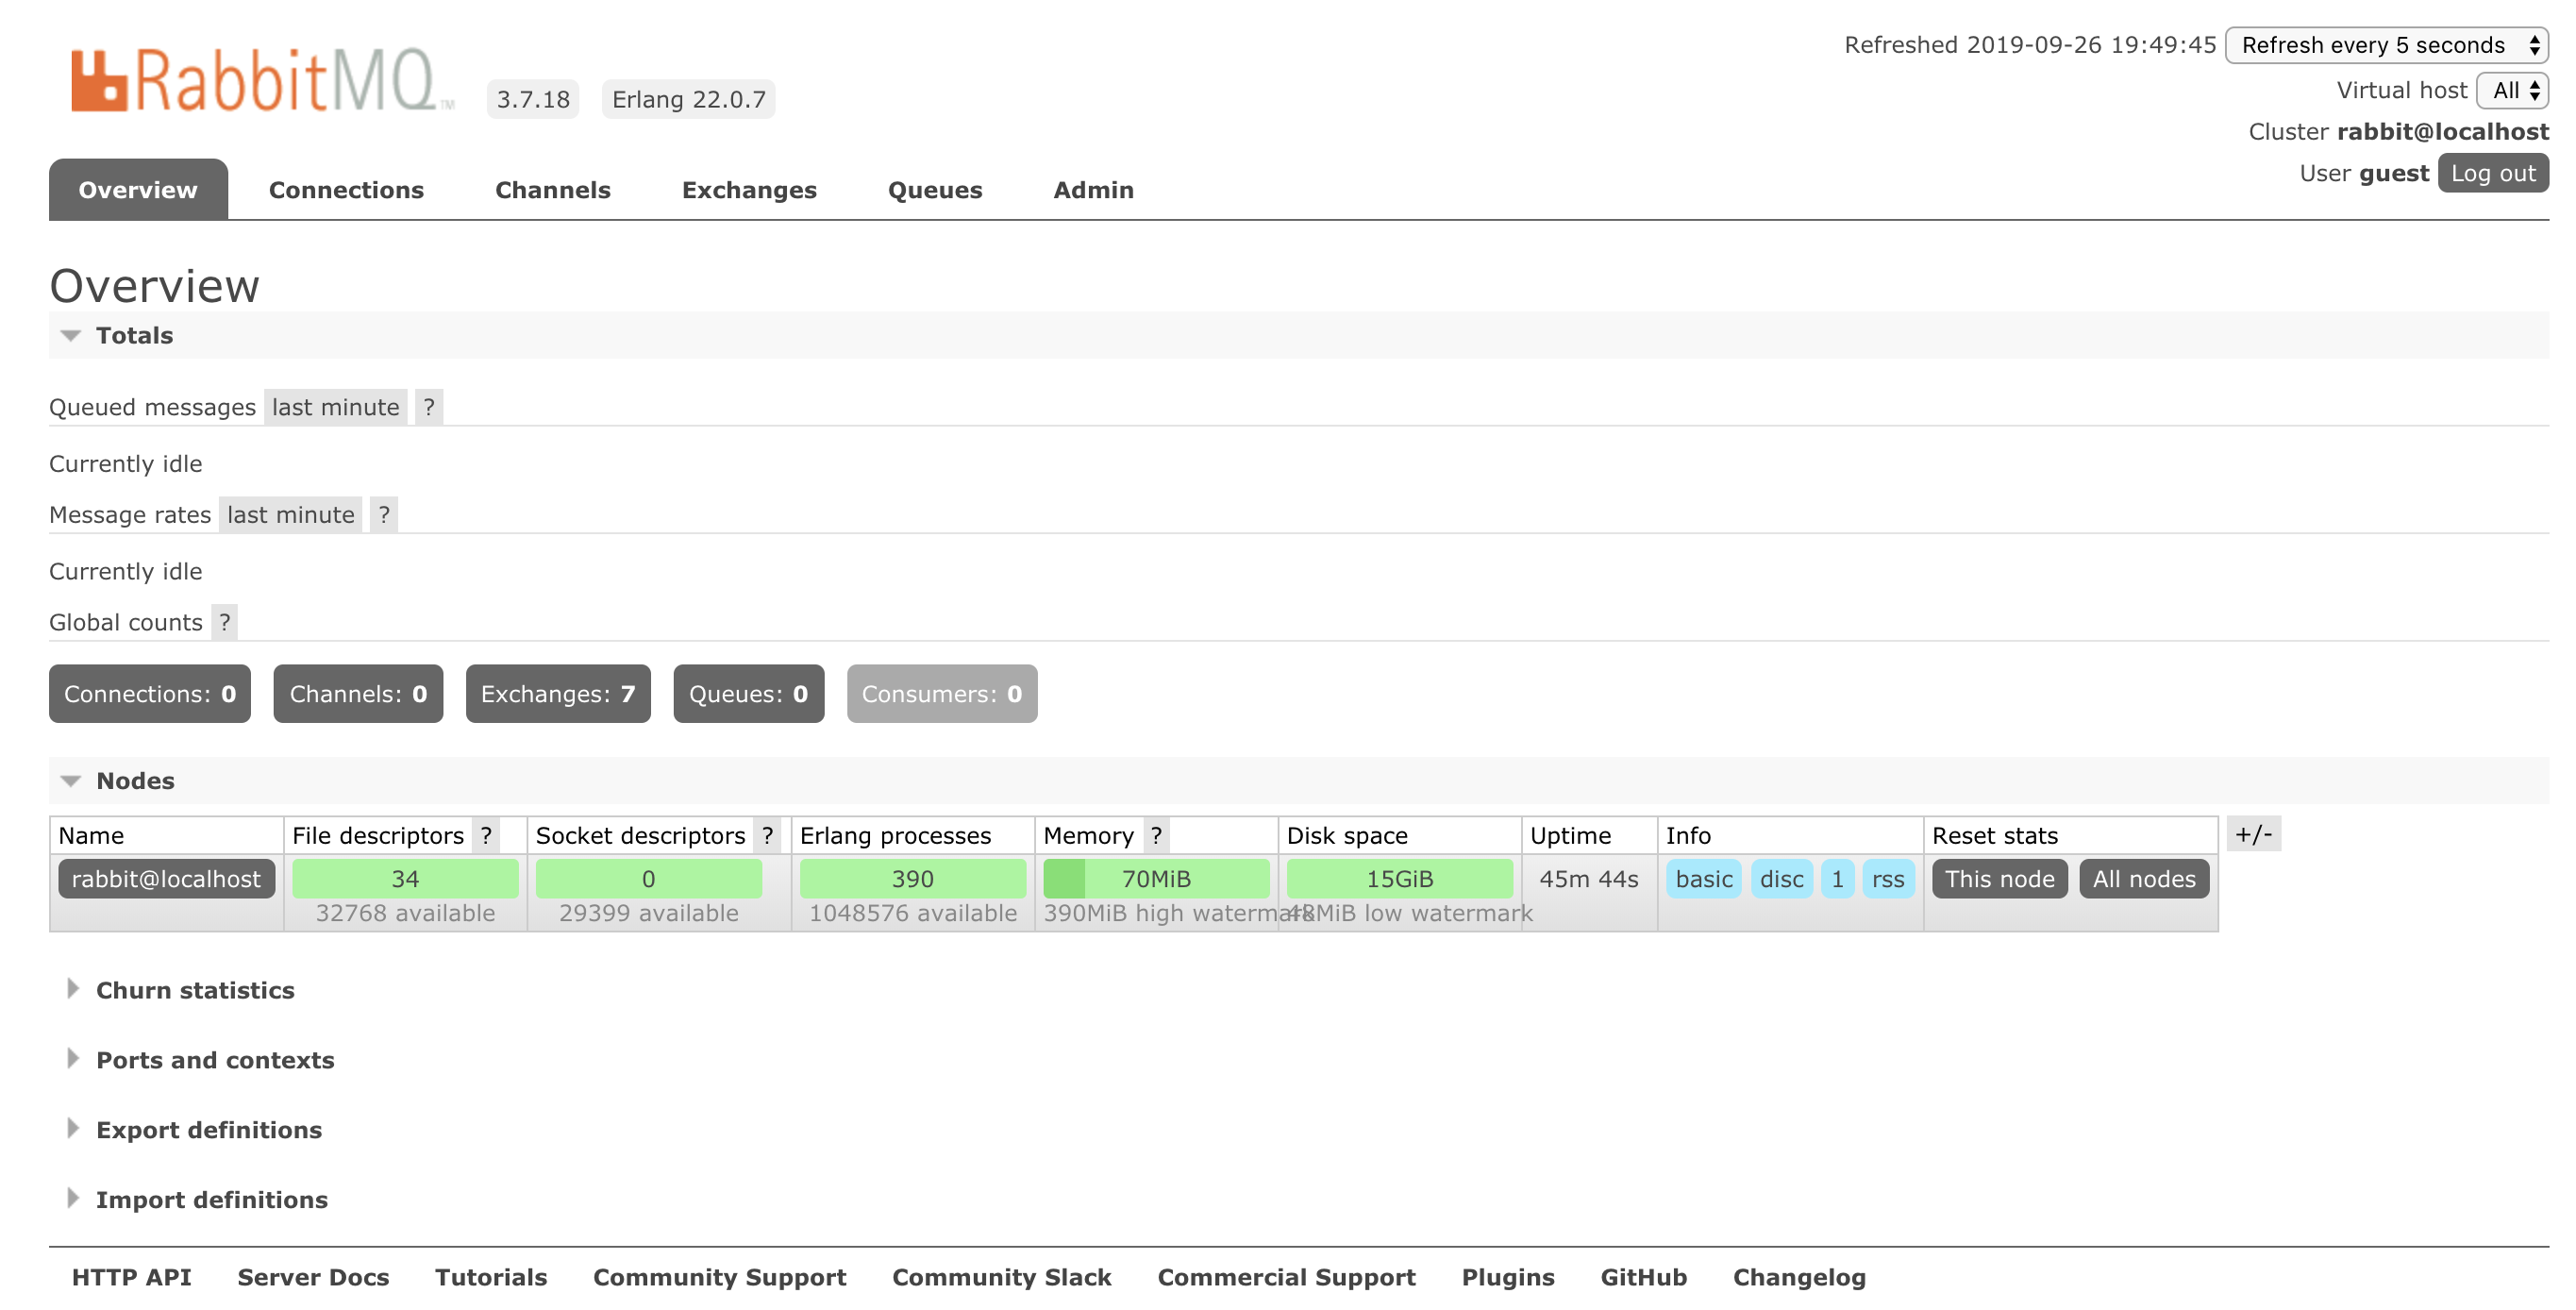Open the Totals collapse toggle
Viewport: 2576px width, 1310px height.
(x=70, y=336)
